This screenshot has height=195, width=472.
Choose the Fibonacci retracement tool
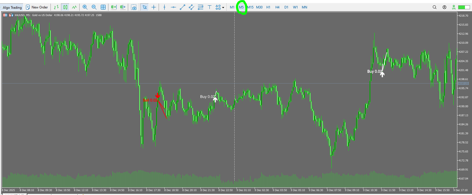pyautogui.click(x=201, y=7)
